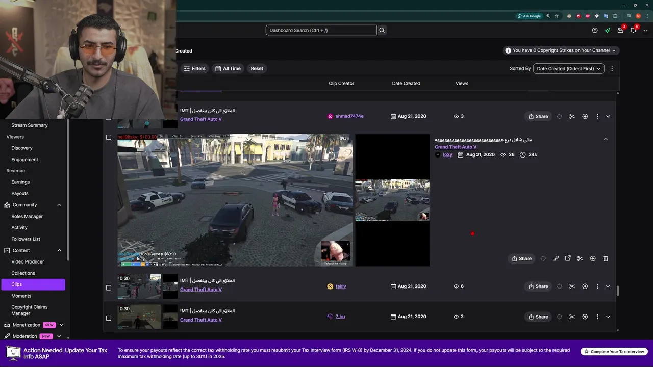Click the dashed circle icon on ahmad7474e row
The height and width of the screenshot is (367, 653).
[x=560, y=116]
